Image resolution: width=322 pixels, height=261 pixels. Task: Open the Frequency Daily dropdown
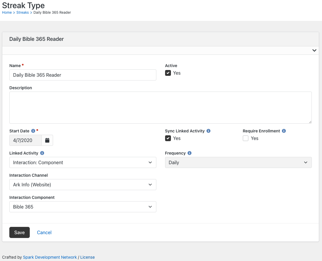point(238,162)
